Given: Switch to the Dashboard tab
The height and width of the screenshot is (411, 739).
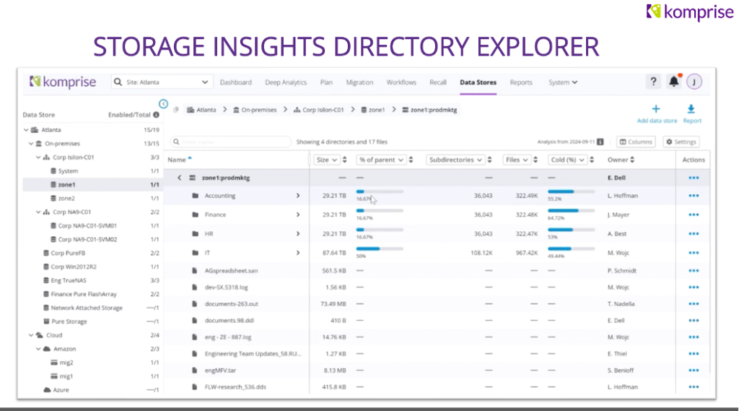Looking at the screenshot, I should click(x=236, y=82).
